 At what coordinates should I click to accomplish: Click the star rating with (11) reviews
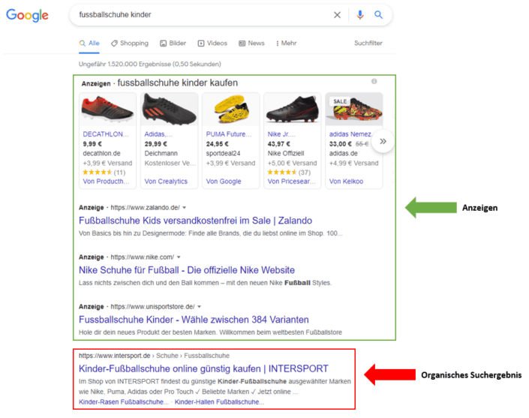[104, 173]
